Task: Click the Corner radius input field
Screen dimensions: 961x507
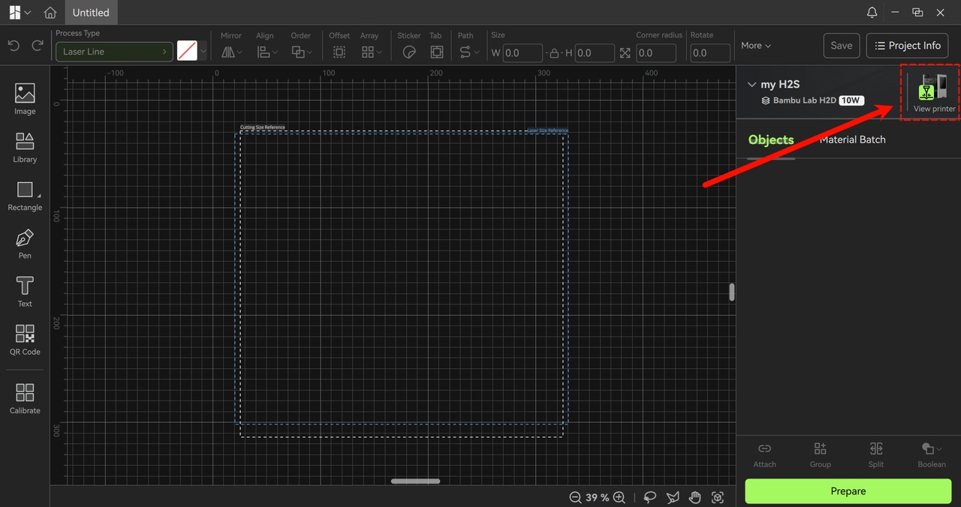Action: click(656, 53)
